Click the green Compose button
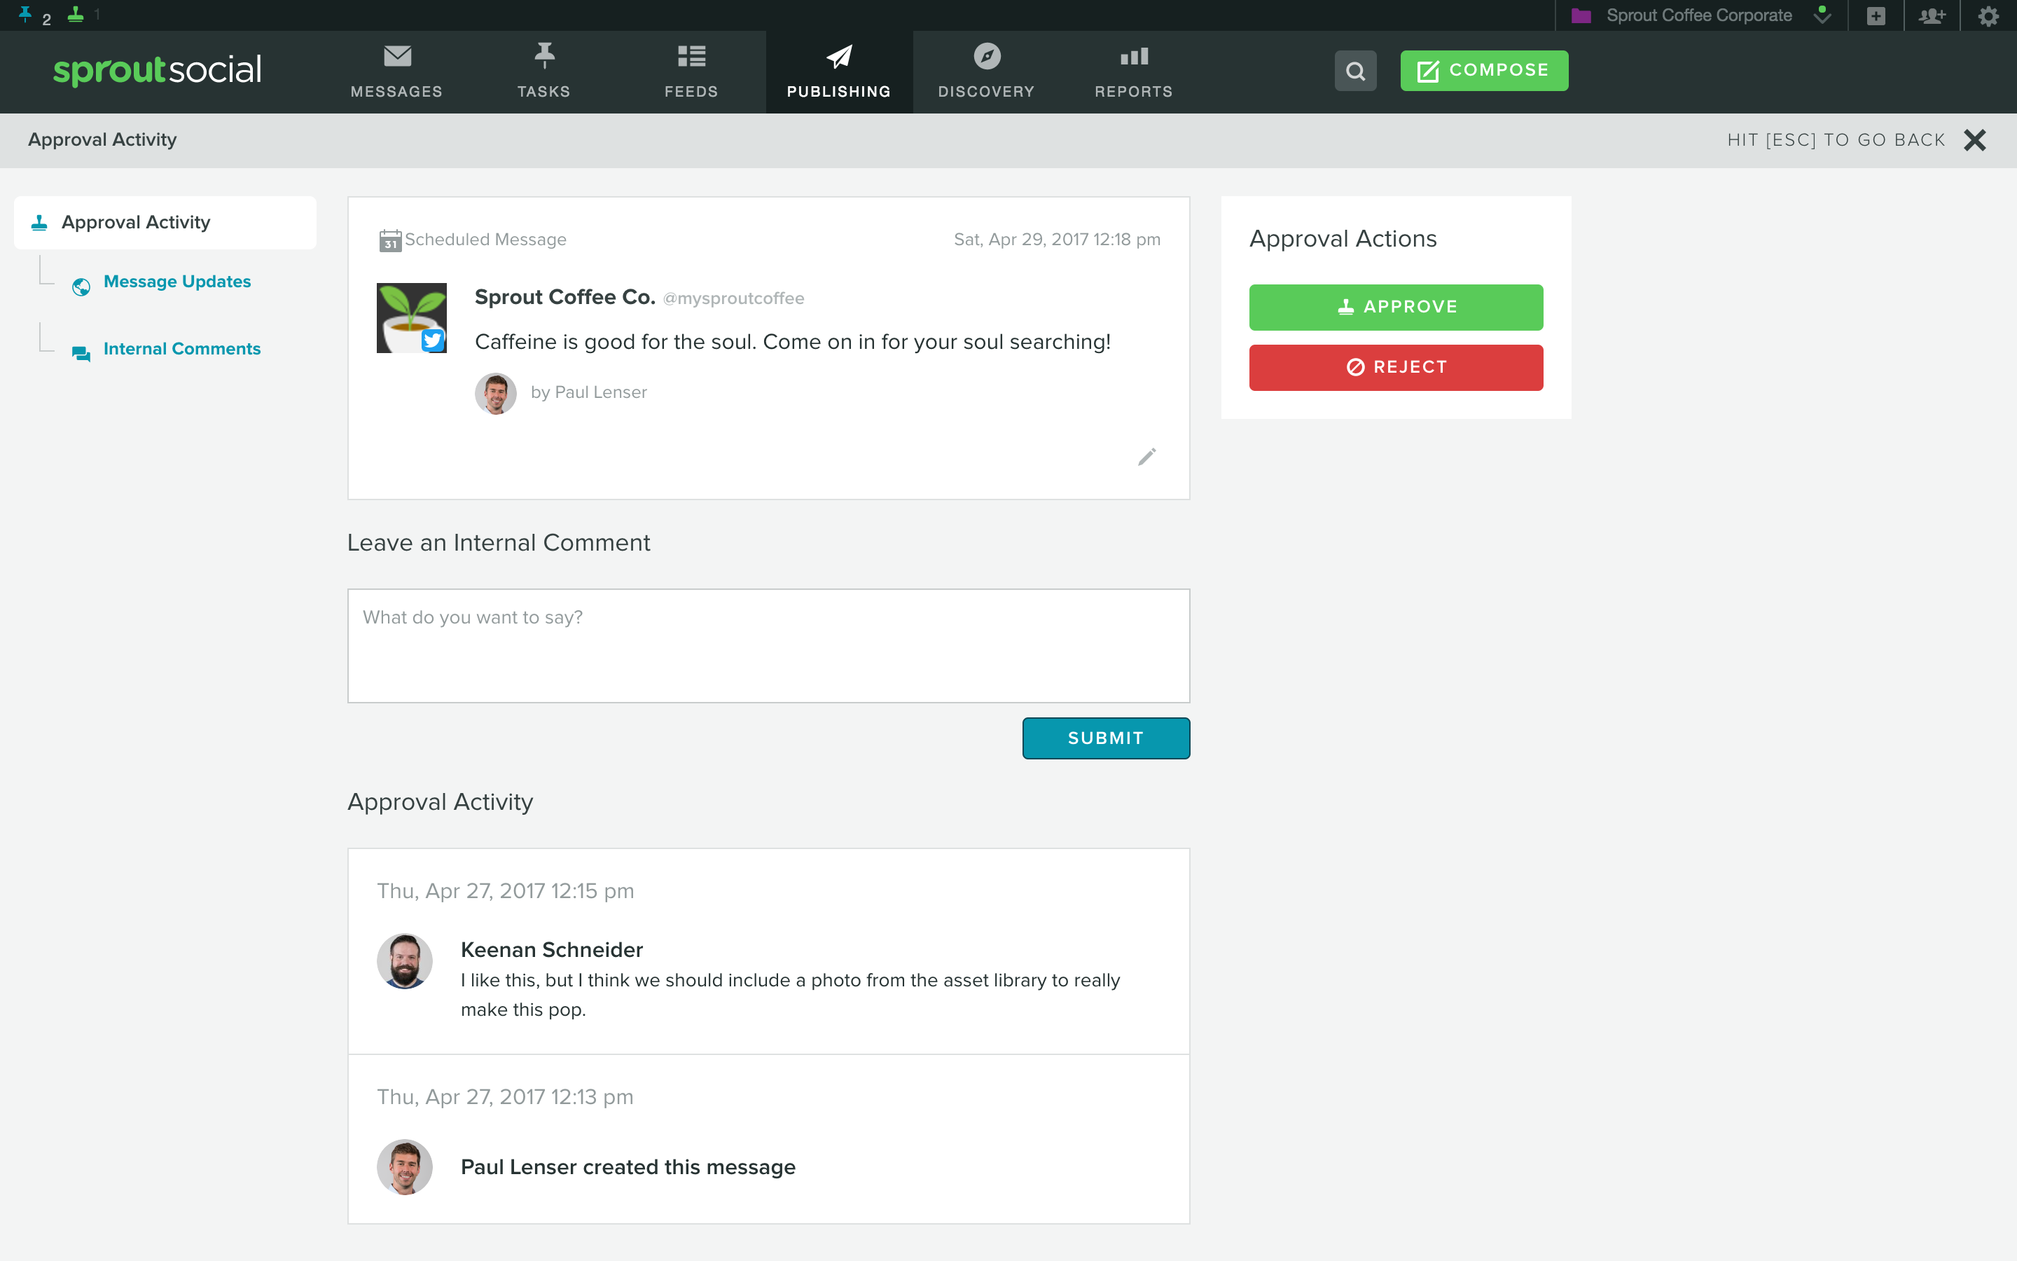 point(1483,71)
